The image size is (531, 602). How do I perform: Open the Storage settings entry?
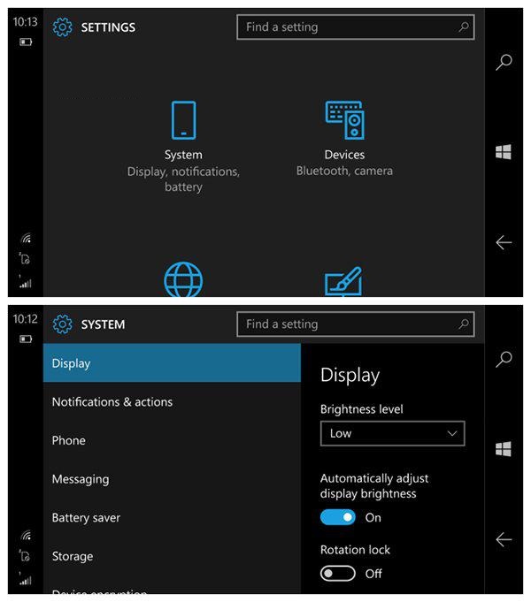point(172,556)
